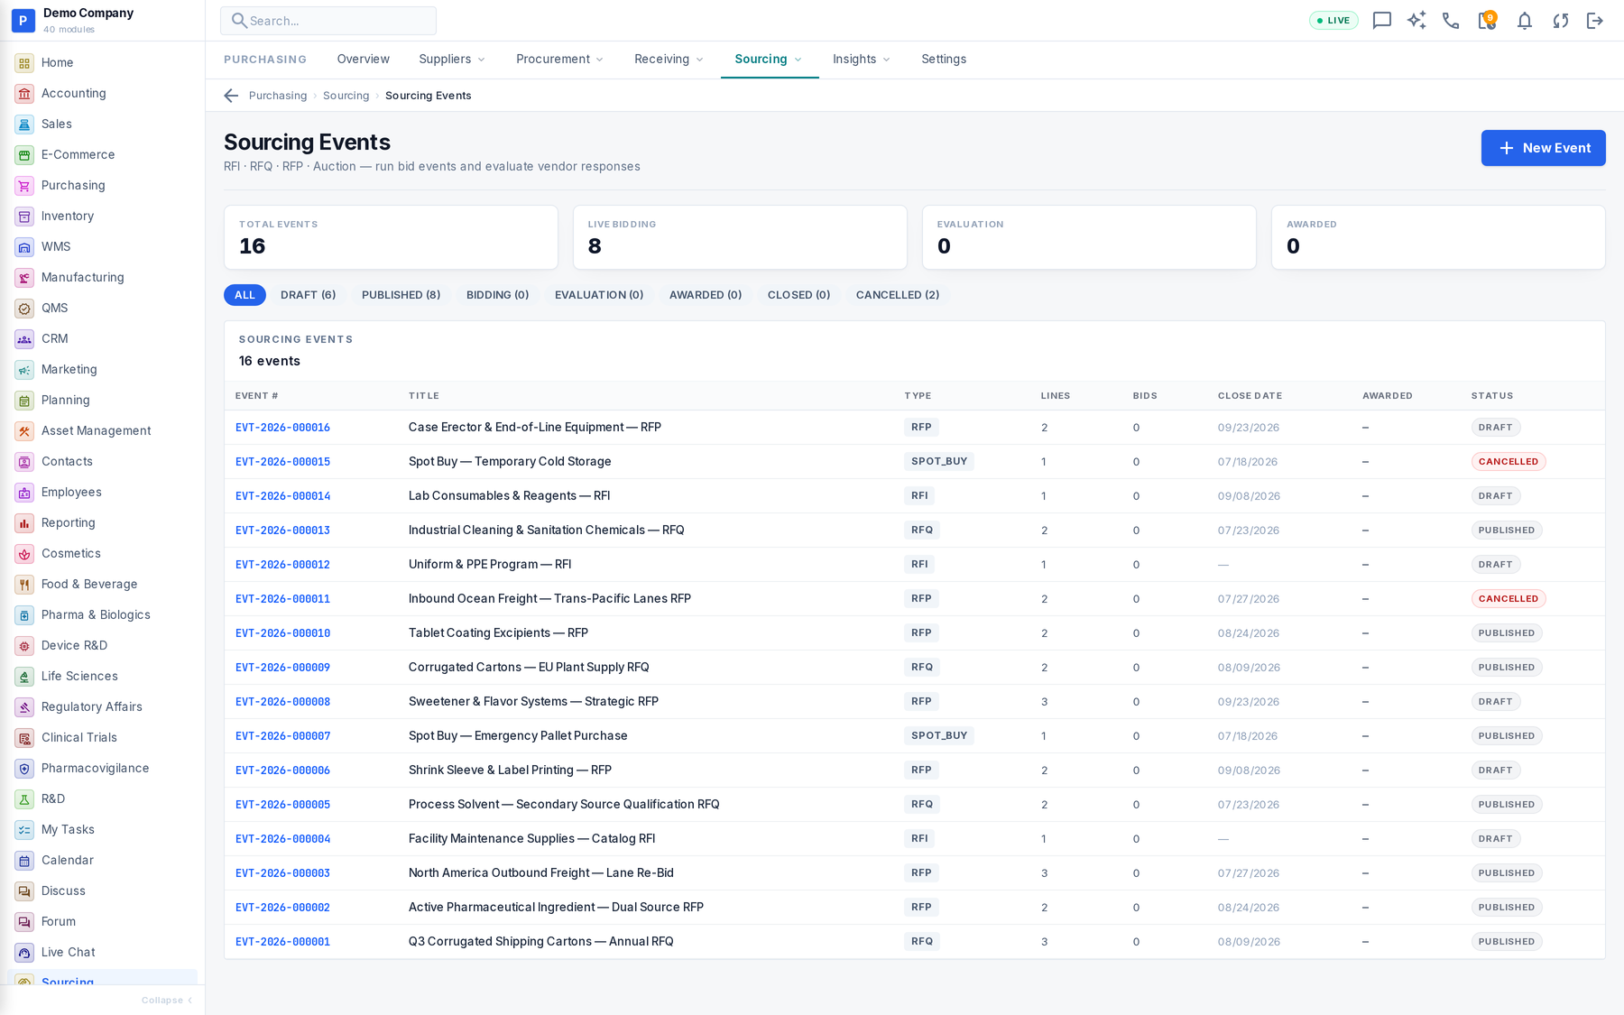This screenshot has width=1624, height=1015.
Task: Expand the Sourcing dropdown menu
Action: click(769, 60)
